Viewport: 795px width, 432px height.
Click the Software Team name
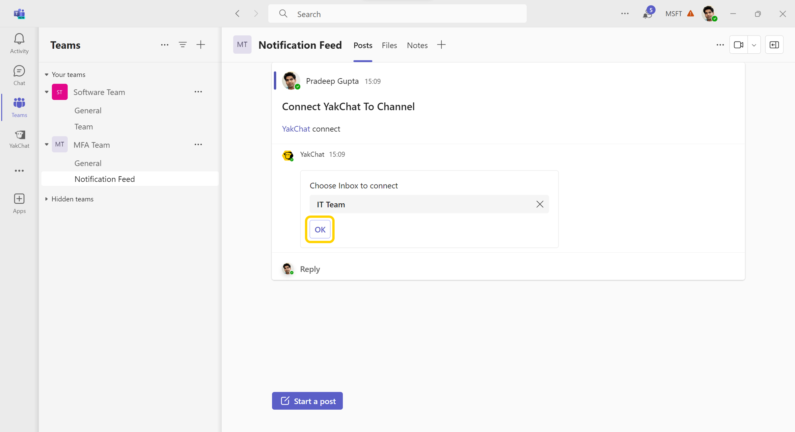point(99,92)
